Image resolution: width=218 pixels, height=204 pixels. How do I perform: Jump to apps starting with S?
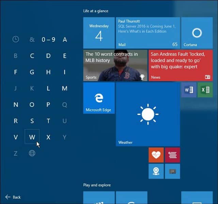point(32,121)
